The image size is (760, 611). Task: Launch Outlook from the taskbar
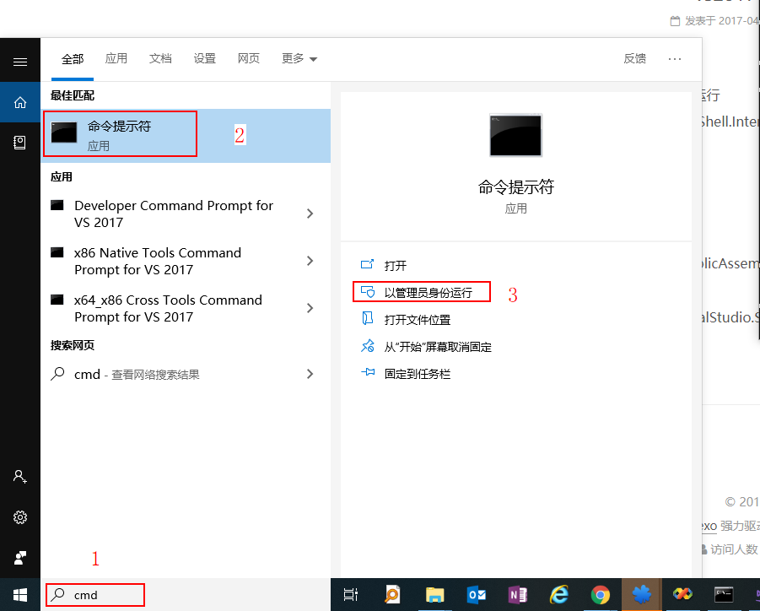[477, 594]
